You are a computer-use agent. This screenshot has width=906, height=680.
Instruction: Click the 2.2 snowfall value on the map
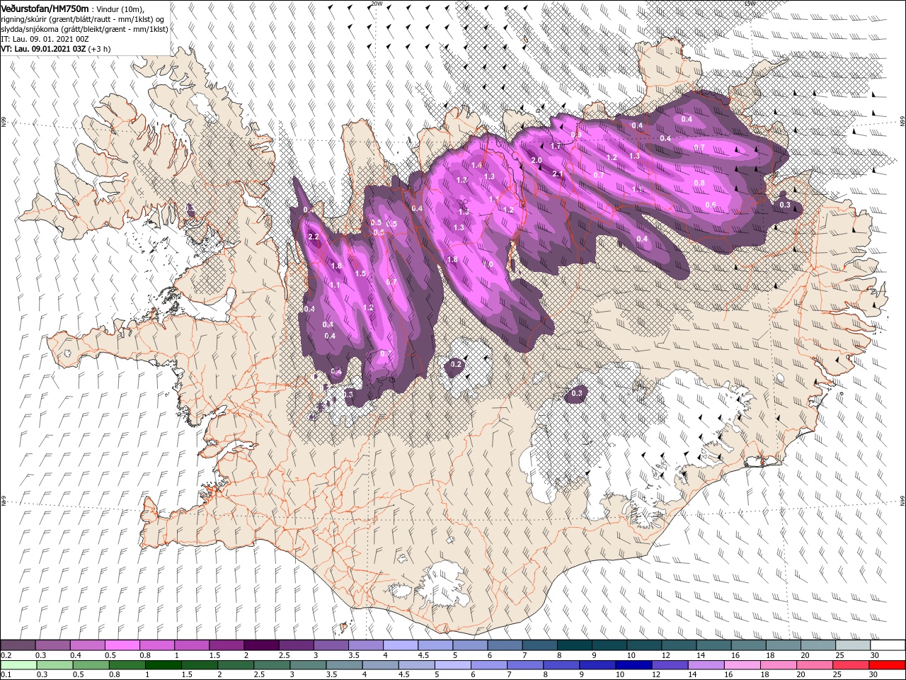tap(314, 237)
